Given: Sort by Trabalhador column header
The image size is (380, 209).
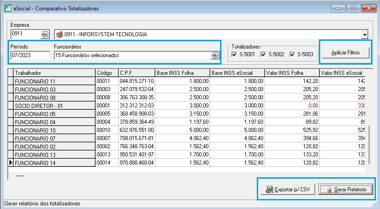Looking at the screenshot, I should point(54,73).
